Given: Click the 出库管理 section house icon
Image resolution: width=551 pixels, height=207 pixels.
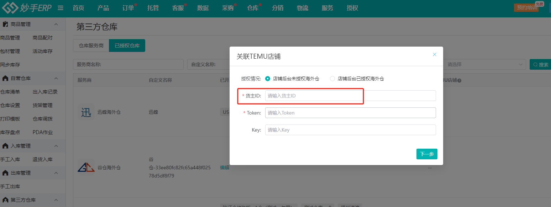Looking at the screenshot, I should click(5, 173).
